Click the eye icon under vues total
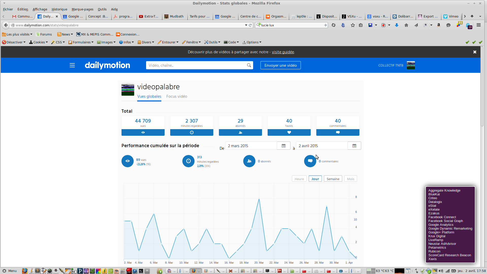Screen dimensions: 487x274 point(143,132)
